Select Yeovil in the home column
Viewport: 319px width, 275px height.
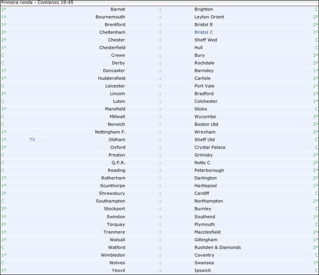click(118, 270)
